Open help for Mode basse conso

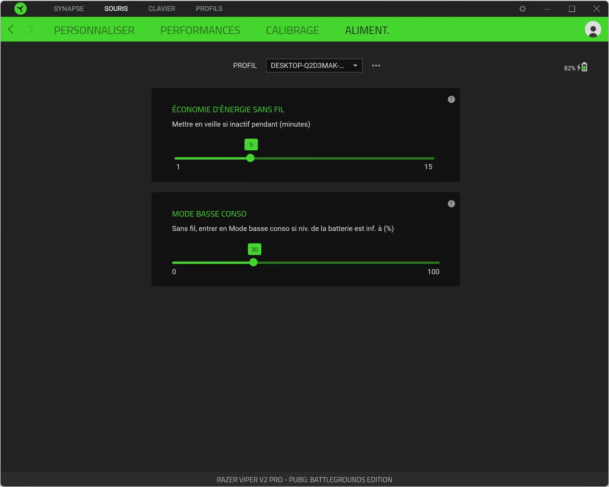(451, 204)
